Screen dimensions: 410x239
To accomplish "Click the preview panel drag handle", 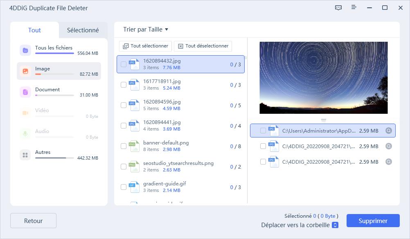I will pyautogui.click(x=323, y=121).
